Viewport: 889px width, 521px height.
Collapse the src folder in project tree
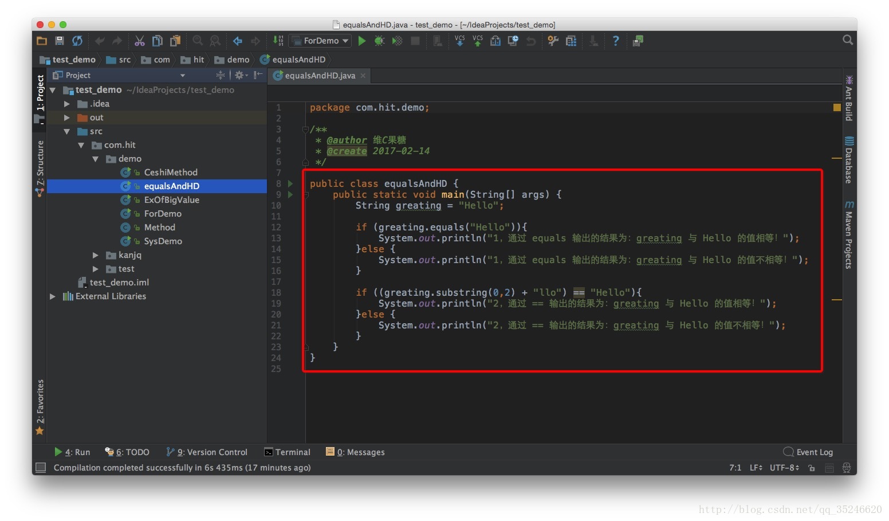click(x=67, y=131)
